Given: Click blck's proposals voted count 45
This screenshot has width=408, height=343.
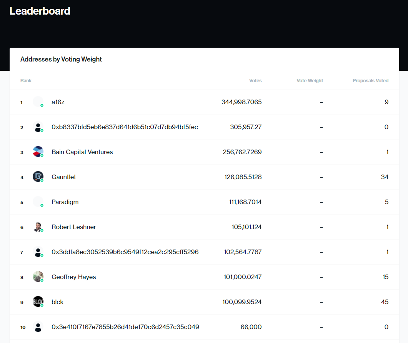Looking at the screenshot, I should pyautogui.click(x=385, y=302).
